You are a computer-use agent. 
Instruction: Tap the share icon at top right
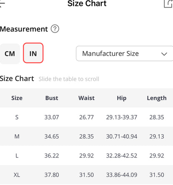point(168,4)
